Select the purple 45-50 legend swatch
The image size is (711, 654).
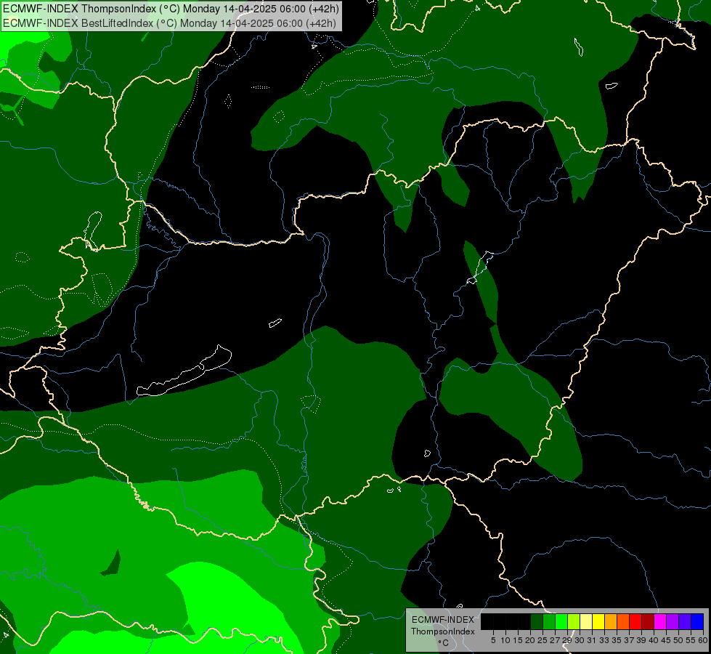pyautogui.click(x=672, y=621)
